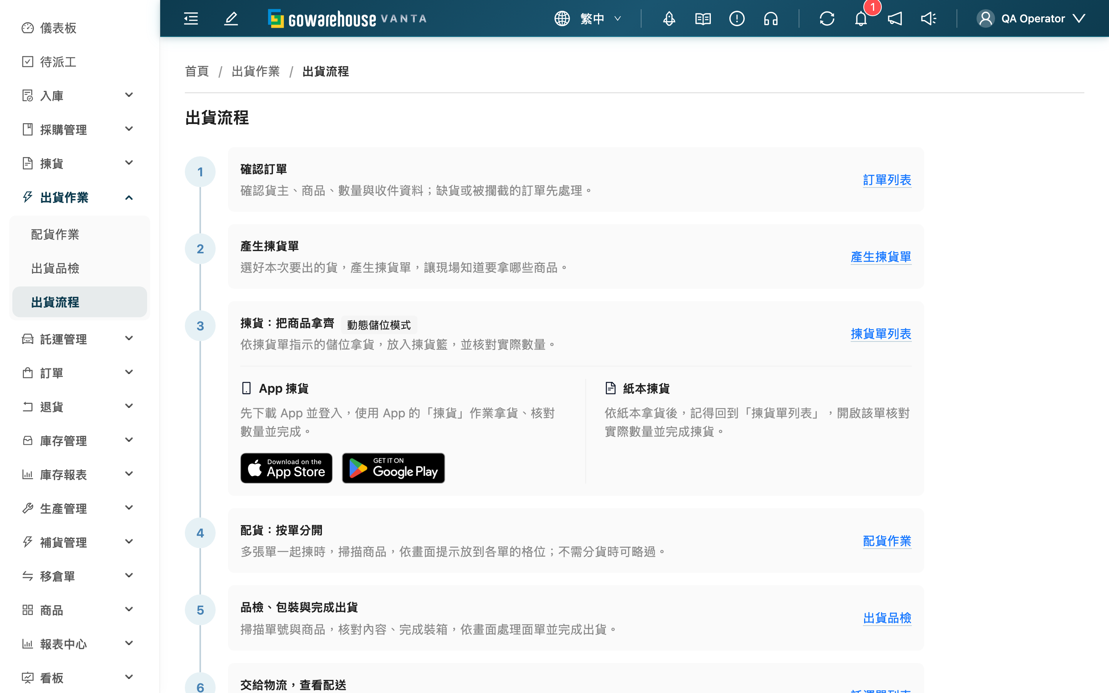Open the headset support icon
Image resolution: width=1109 pixels, height=693 pixels.
coord(771,19)
